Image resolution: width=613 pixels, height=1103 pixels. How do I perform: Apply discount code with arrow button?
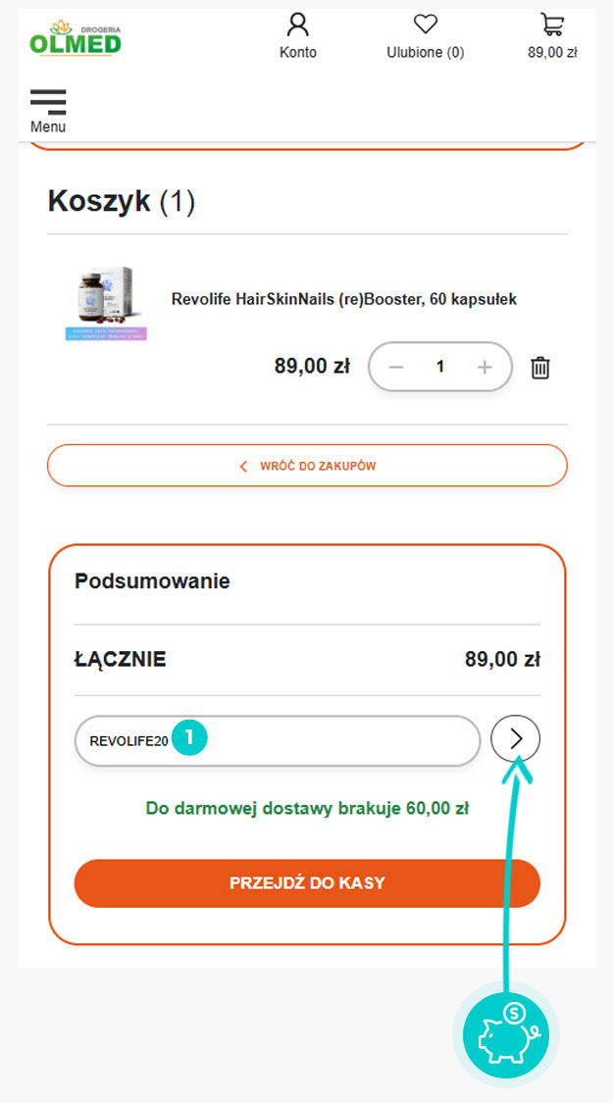tap(516, 739)
